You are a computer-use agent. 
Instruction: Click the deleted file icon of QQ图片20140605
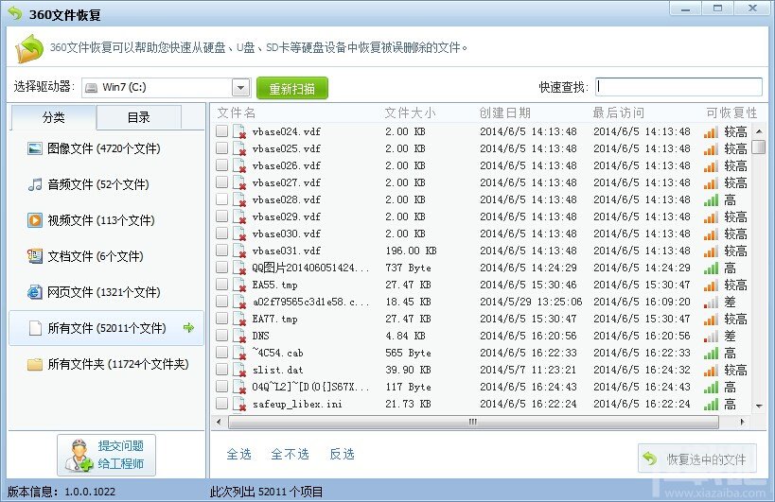(239, 268)
